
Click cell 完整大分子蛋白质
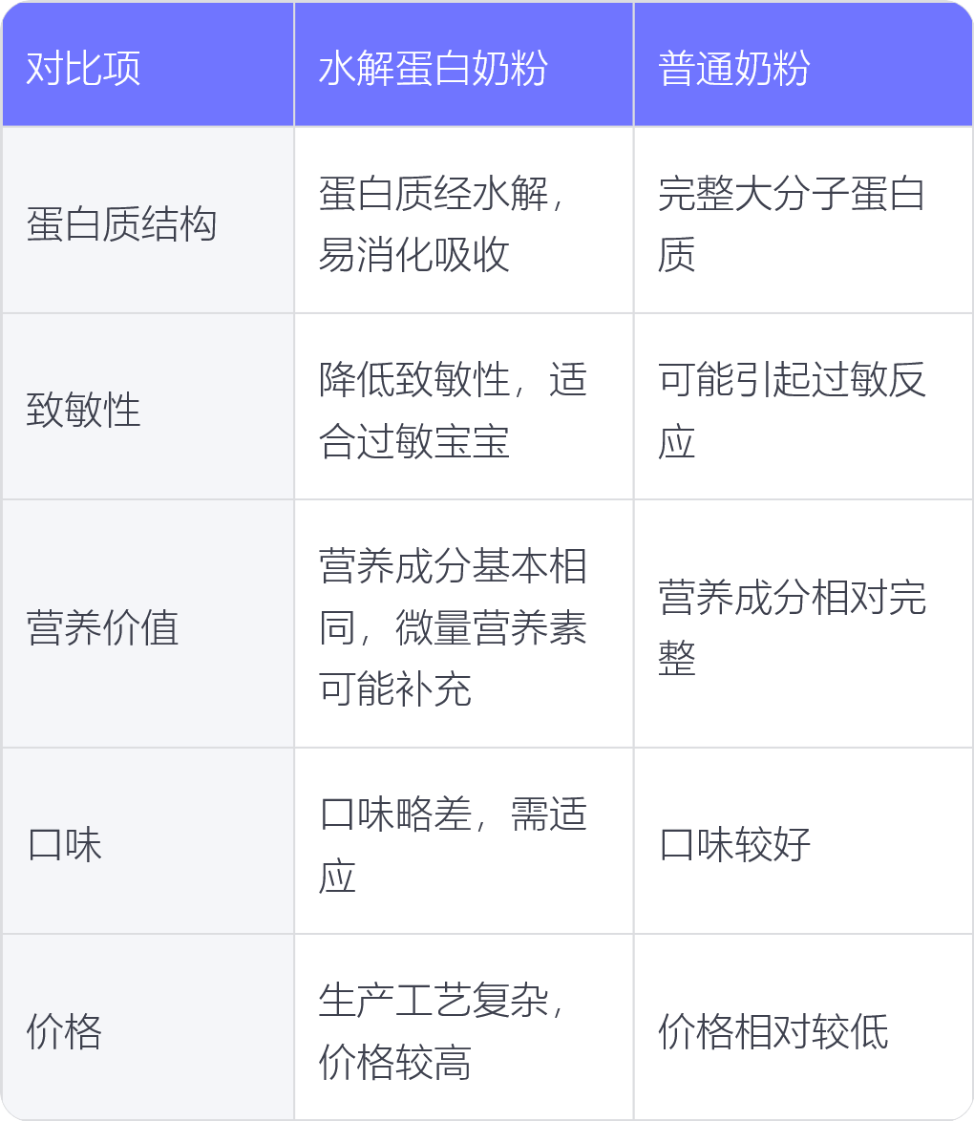[792, 223]
